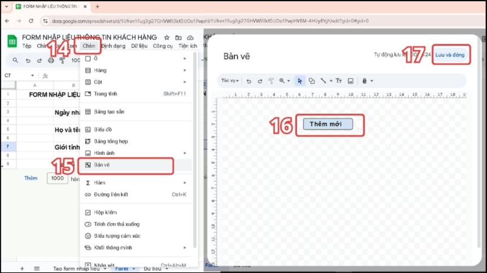
Task: Open a new browser tab
Action: pyautogui.click(x=97, y=6)
